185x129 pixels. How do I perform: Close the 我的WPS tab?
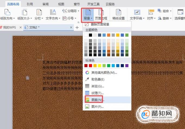[21, 27]
